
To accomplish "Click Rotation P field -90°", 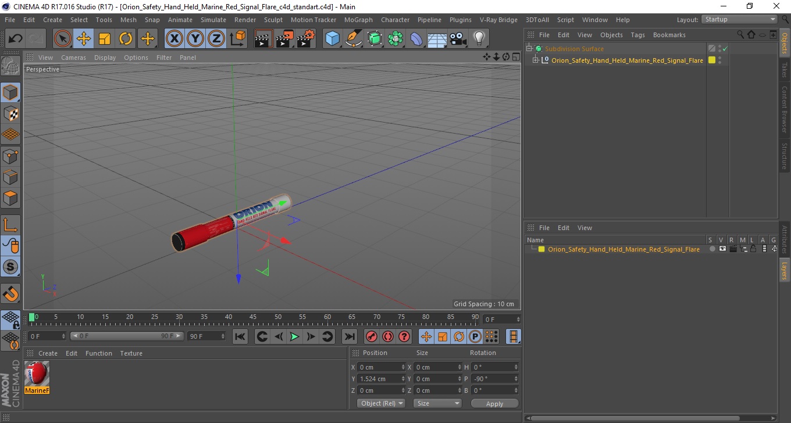I will (x=495, y=379).
